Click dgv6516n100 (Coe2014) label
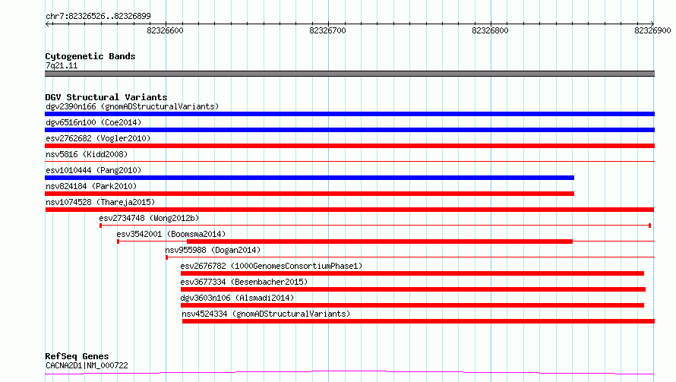Image resolution: width=676 pixels, height=382 pixels. coord(93,122)
